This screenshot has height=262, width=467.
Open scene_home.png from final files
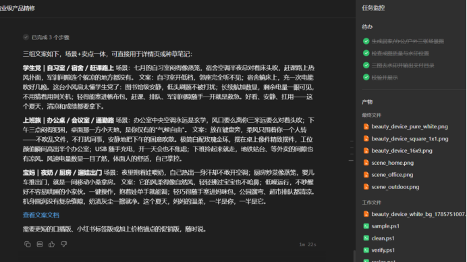click(392, 163)
